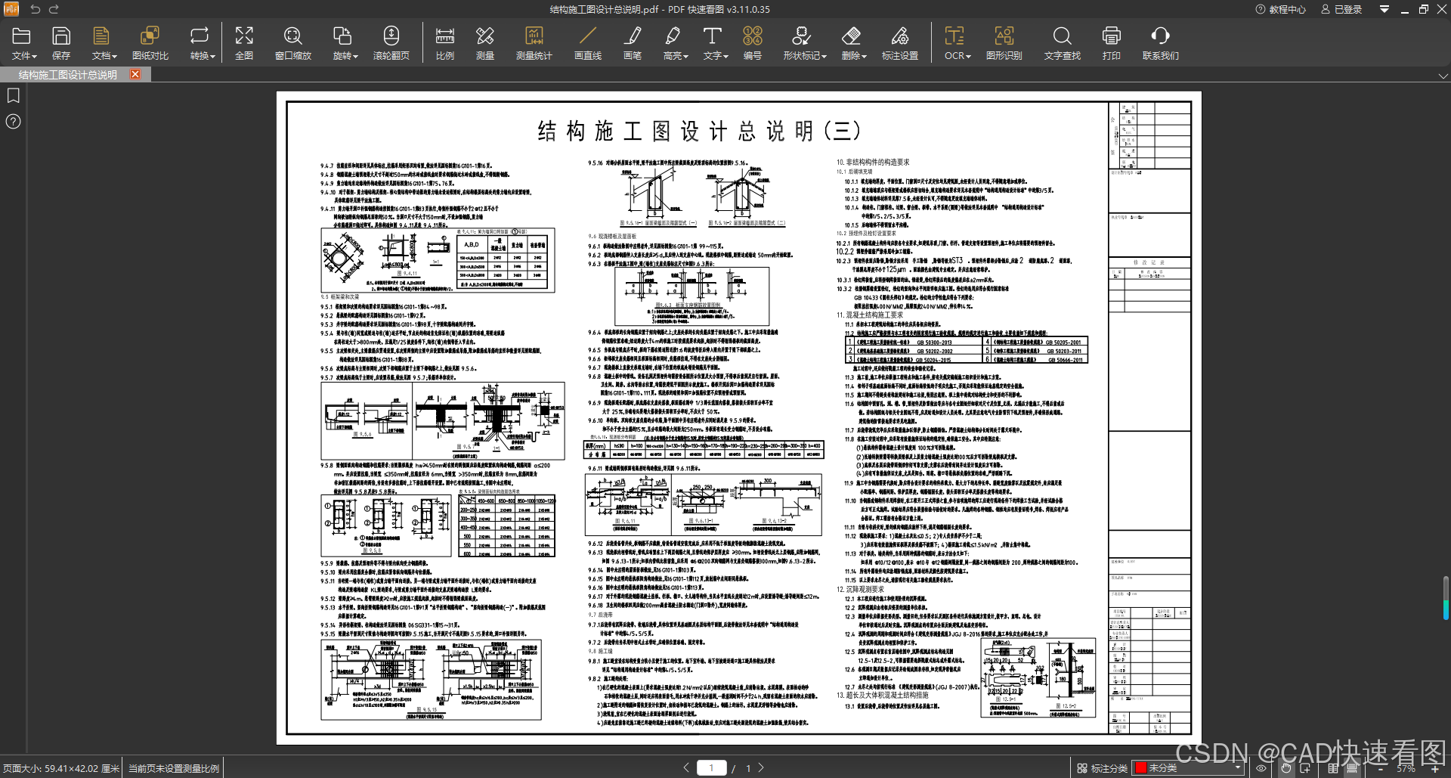Screen dimensions: 1451x778
Task: Click the page number input field
Action: [711, 767]
